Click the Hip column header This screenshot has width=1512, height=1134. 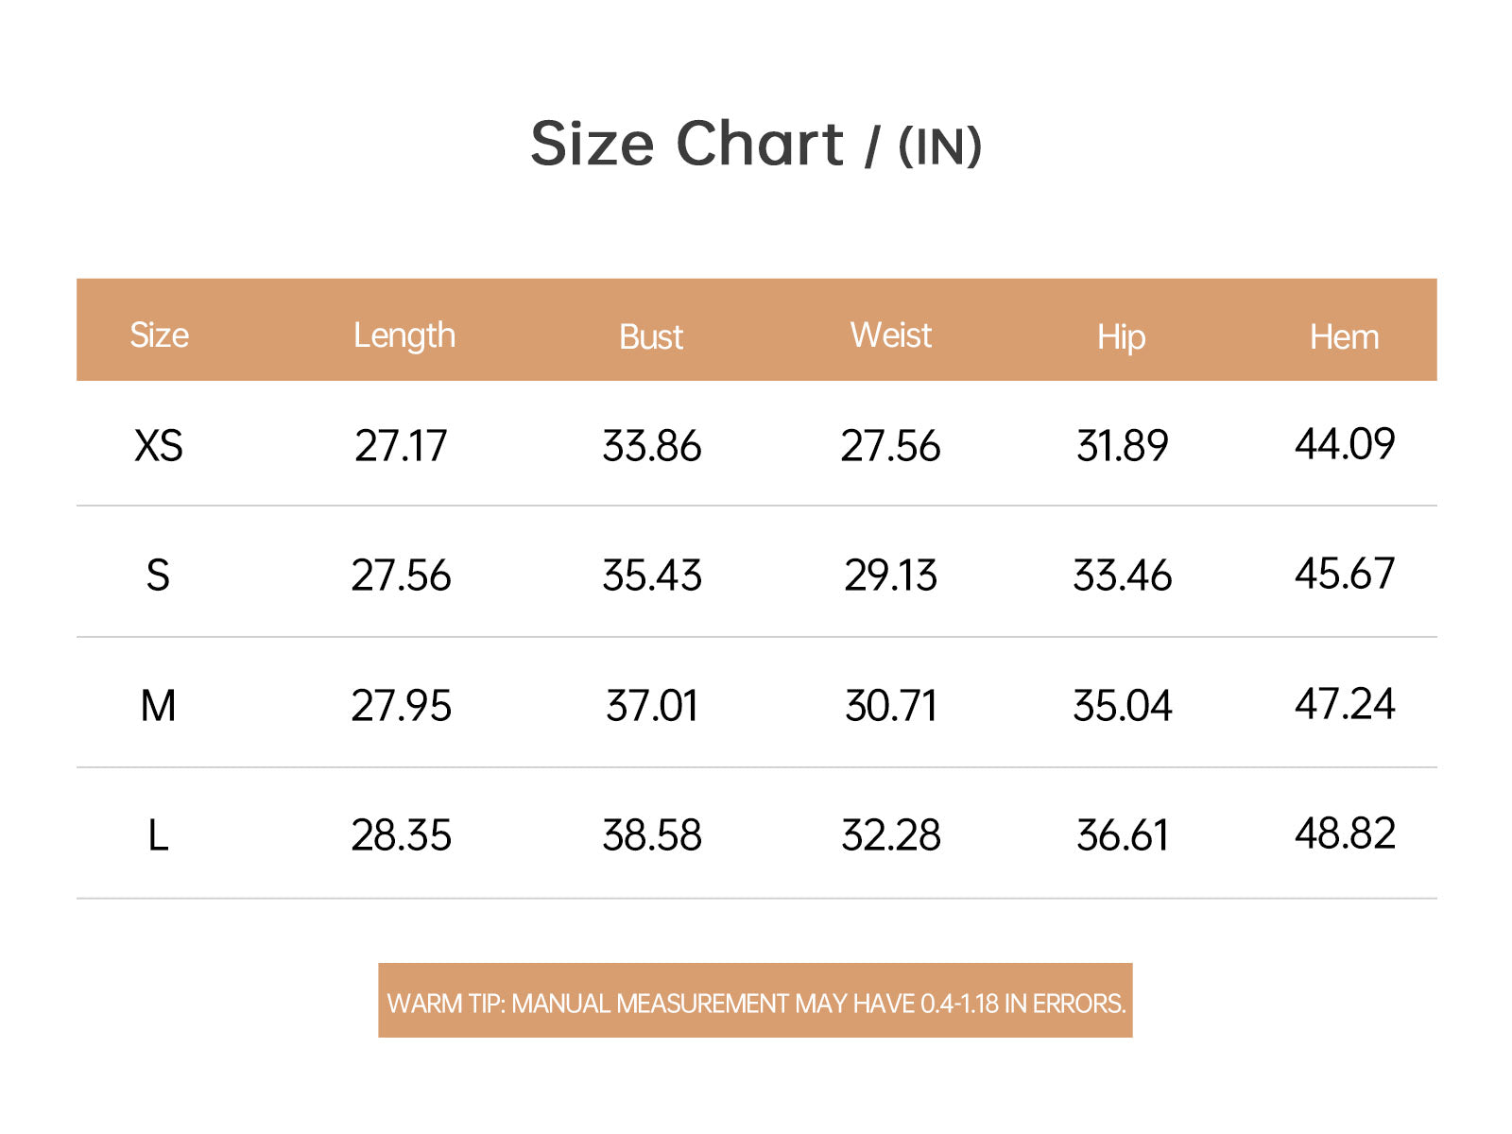pyautogui.click(x=1121, y=338)
